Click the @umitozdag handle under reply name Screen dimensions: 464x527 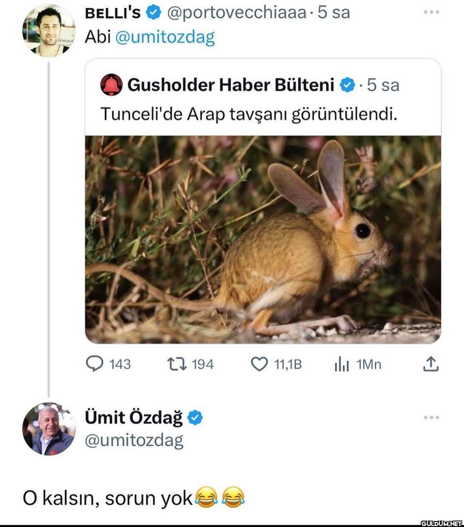pos(134,440)
